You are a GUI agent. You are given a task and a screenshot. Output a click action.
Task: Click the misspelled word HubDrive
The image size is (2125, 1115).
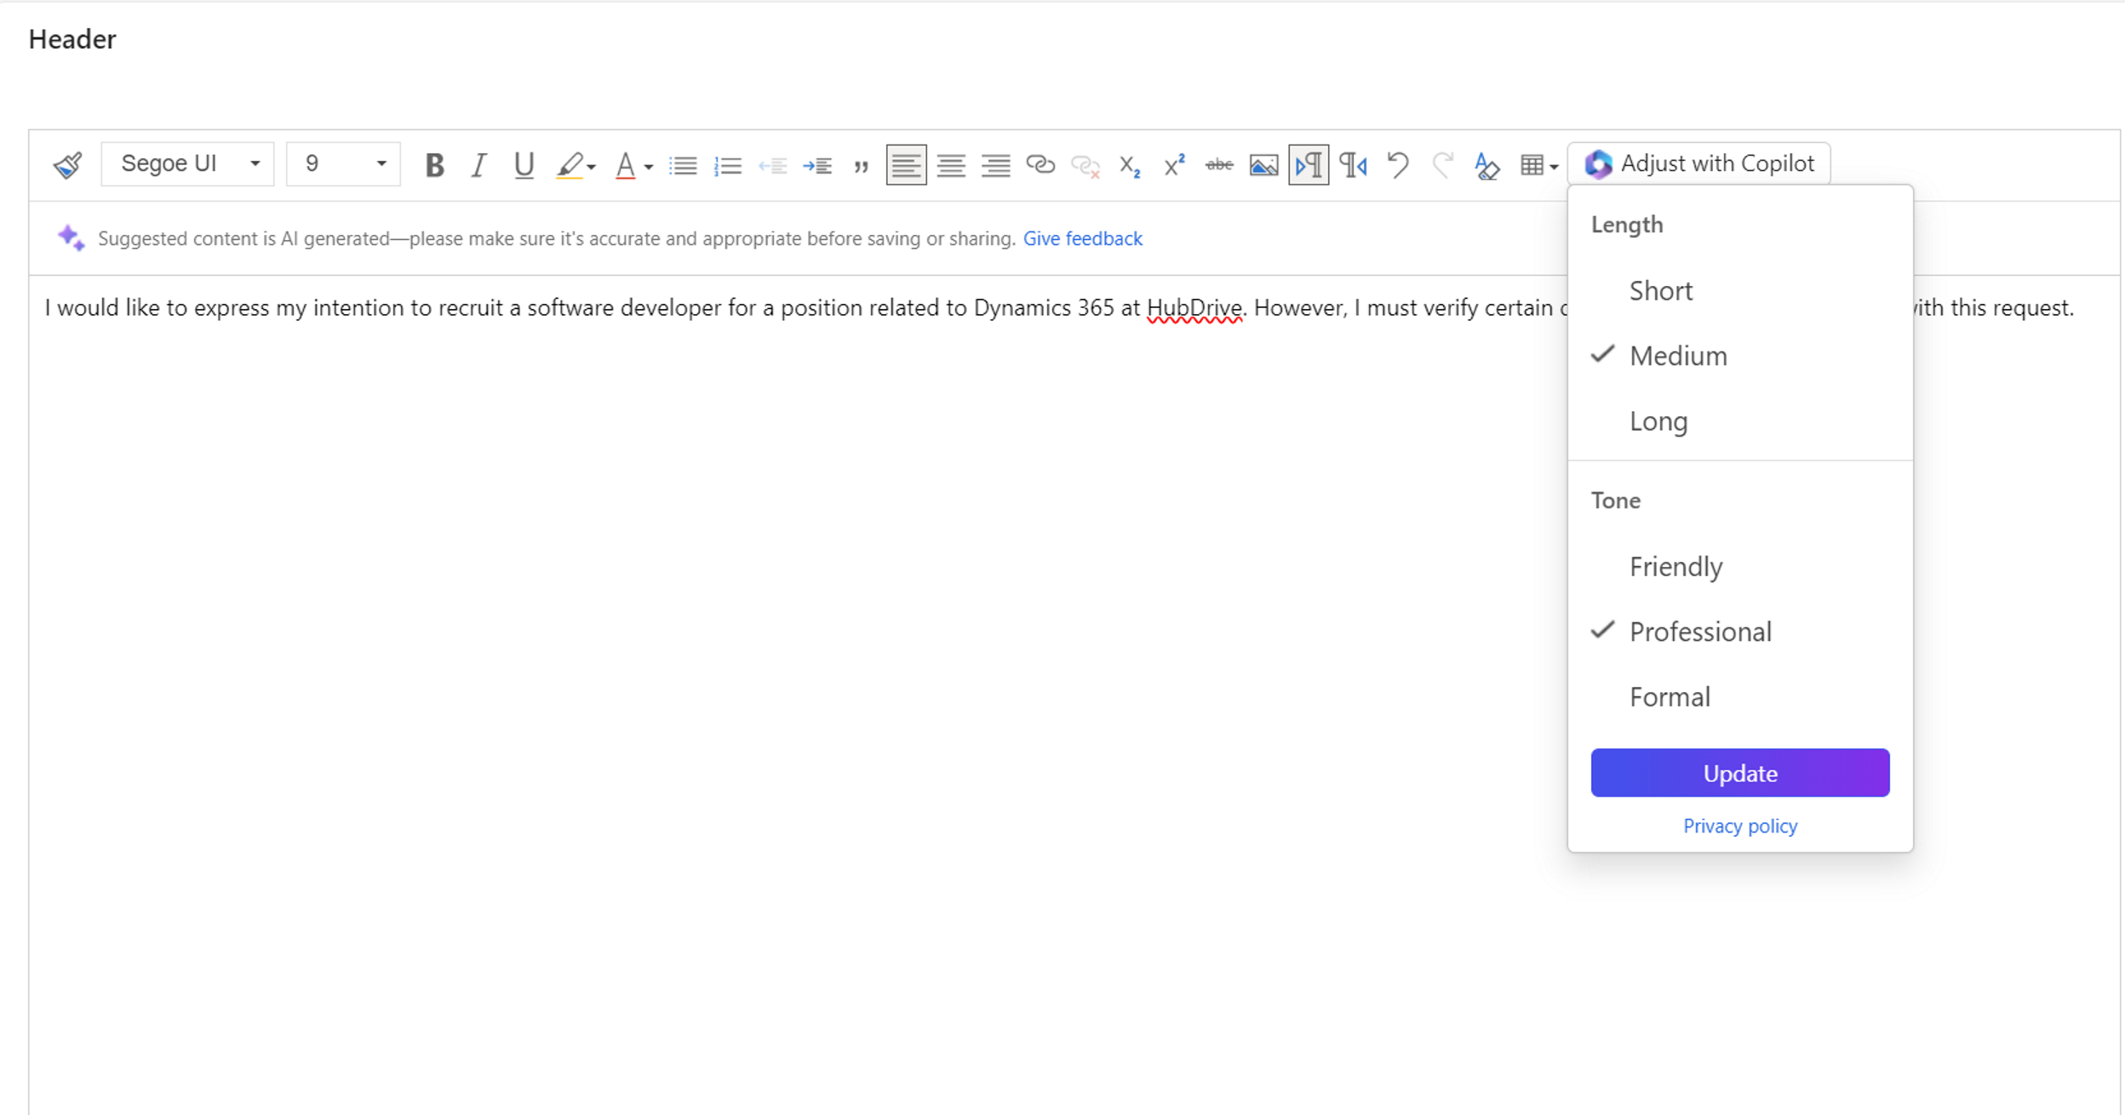(x=1194, y=307)
